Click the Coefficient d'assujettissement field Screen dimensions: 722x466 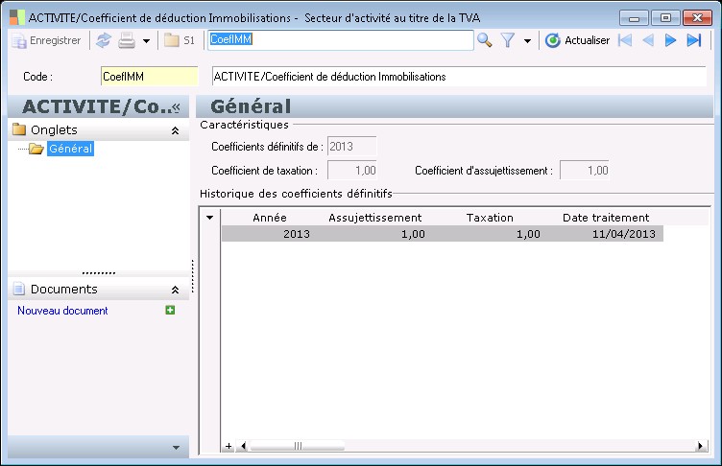click(585, 171)
